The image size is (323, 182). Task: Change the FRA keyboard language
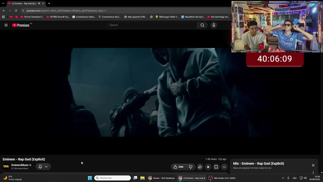coord(294,178)
